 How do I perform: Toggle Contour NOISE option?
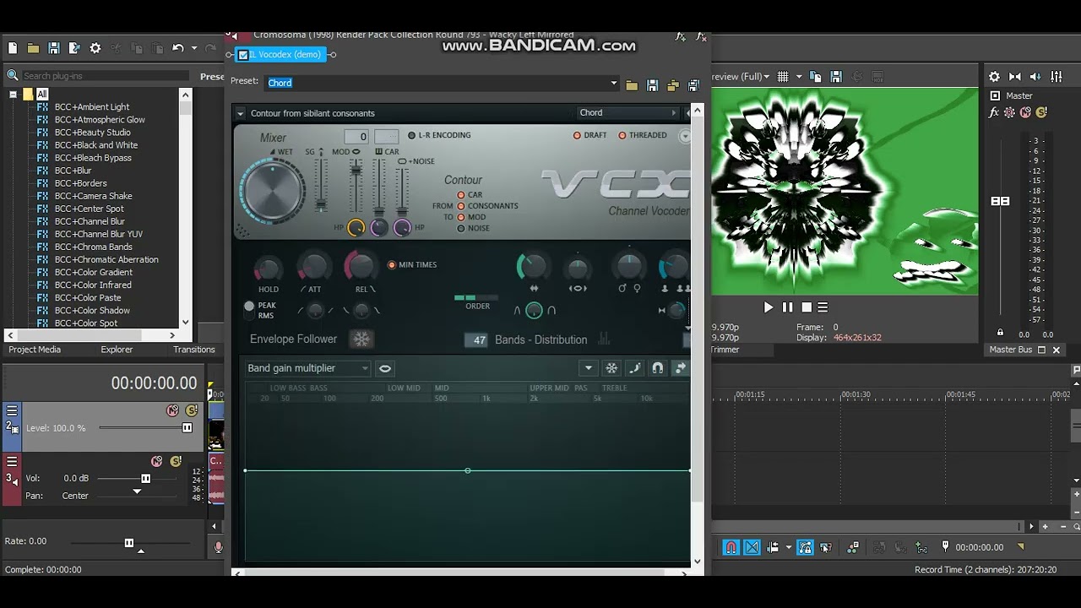(461, 228)
